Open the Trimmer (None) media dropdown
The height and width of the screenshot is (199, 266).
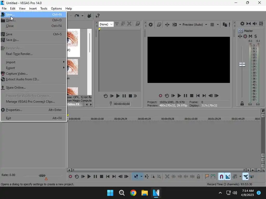106,24
